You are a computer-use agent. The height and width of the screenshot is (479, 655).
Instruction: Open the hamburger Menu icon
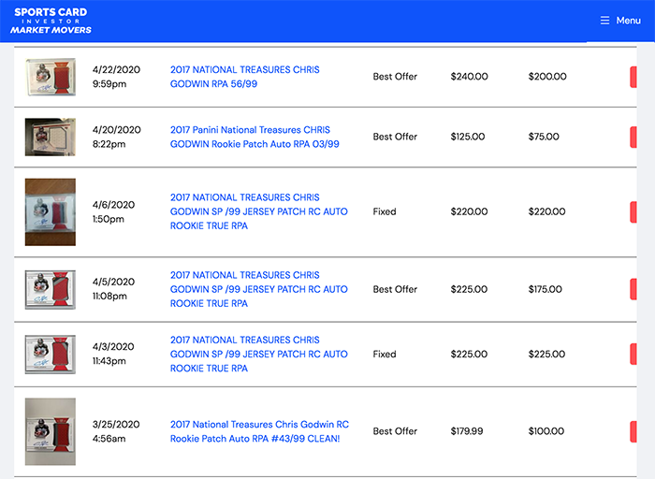pos(604,21)
